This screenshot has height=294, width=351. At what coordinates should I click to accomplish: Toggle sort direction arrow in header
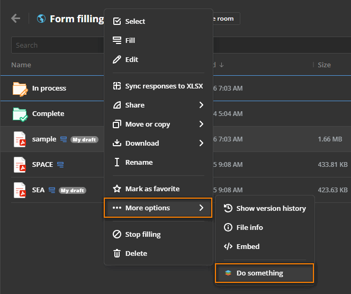click(221, 65)
